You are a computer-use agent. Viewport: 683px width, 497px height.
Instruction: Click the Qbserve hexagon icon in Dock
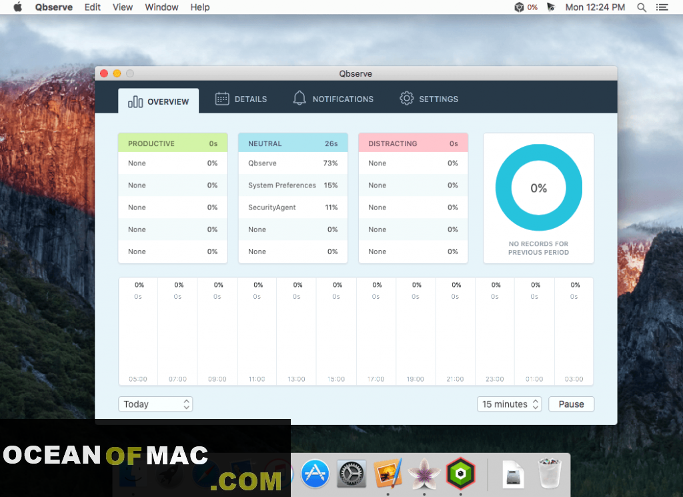[460, 474]
